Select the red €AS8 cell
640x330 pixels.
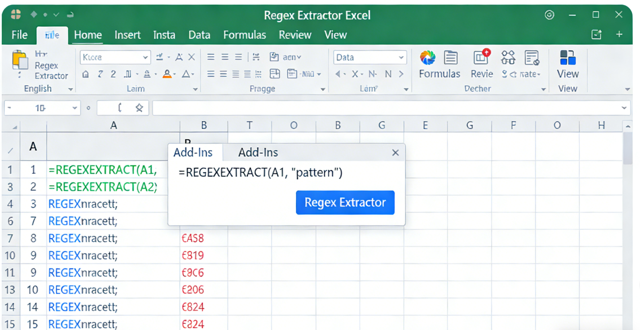(x=204, y=238)
